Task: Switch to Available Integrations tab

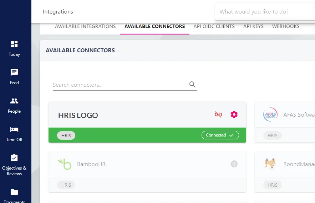Action: (x=85, y=26)
